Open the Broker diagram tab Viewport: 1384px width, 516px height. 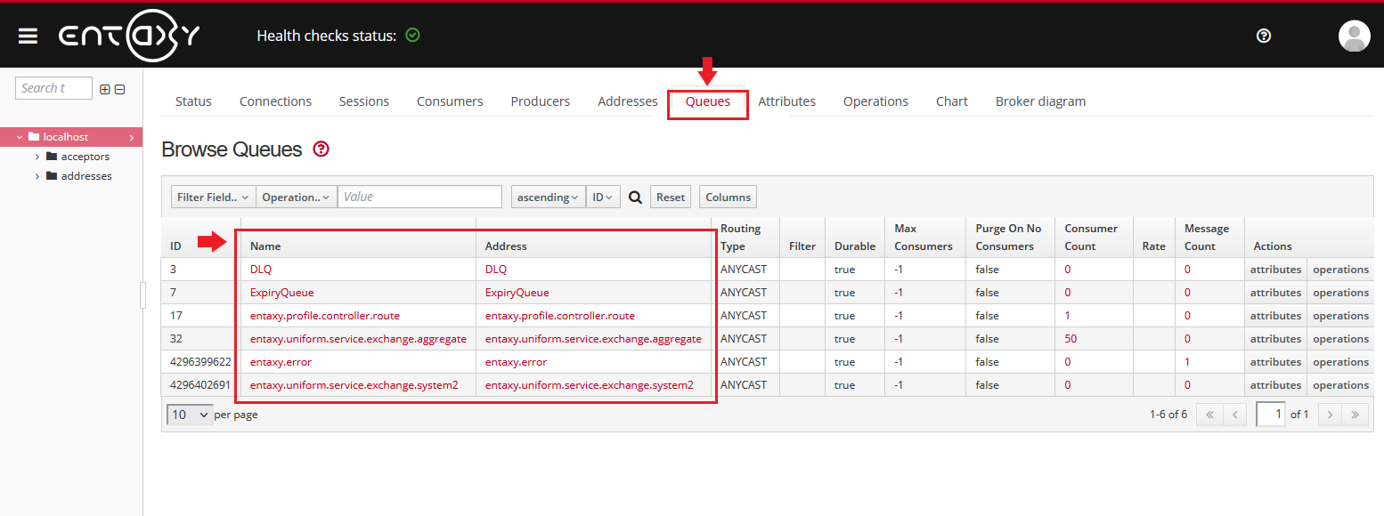point(1040,101)
